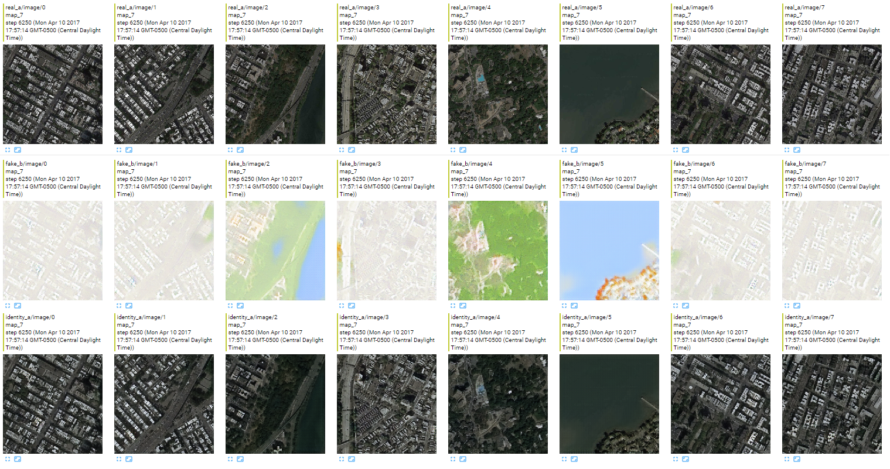890x469 pixels.
Task: Toggle actual image size for real_a/image/3
Action: coord(351,150)
